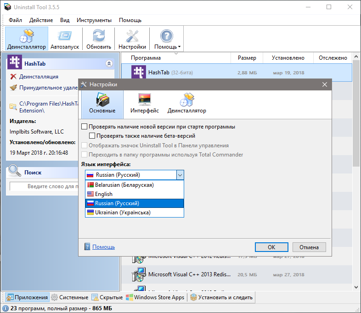The height and width of the screenshot is (313, 361).
Task: Click the status bar info icon
Action: [x=6, y=308]
